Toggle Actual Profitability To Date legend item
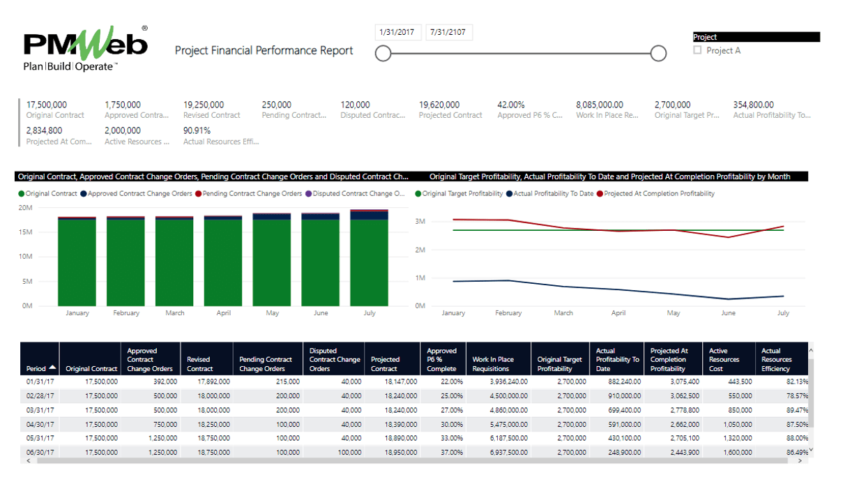 [x=550, y=194]
